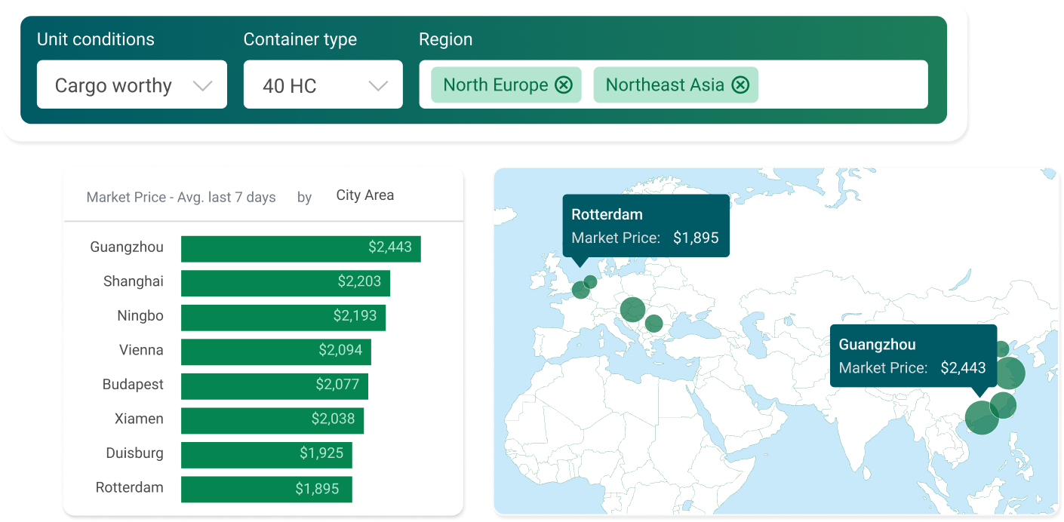Choose the Duisburg $1,925 bar

[266, 454]
